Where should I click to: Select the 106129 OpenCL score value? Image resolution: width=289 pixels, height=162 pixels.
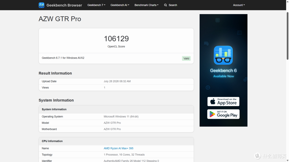click(x=116, y=39)
